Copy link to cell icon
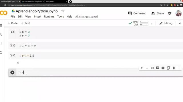 coord(152,68)
